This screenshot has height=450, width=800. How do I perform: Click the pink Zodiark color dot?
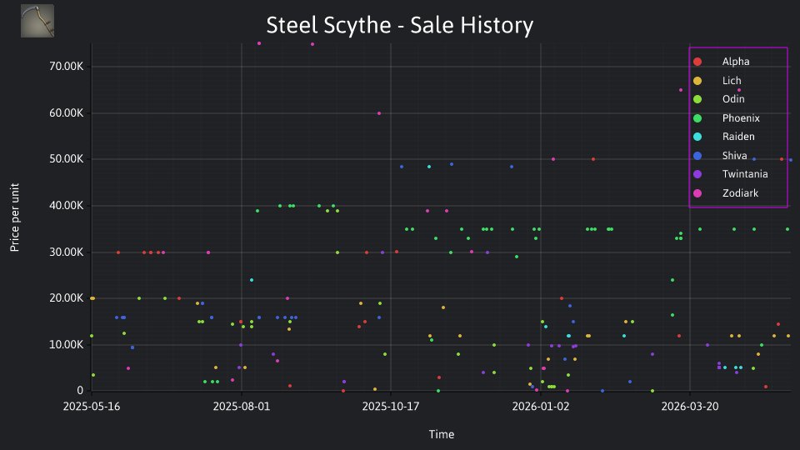click(x=697, y=192)
